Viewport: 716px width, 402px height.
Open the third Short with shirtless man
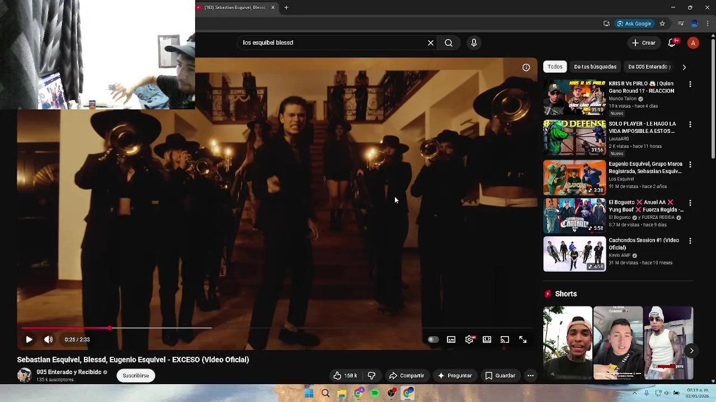click(668, 343)
